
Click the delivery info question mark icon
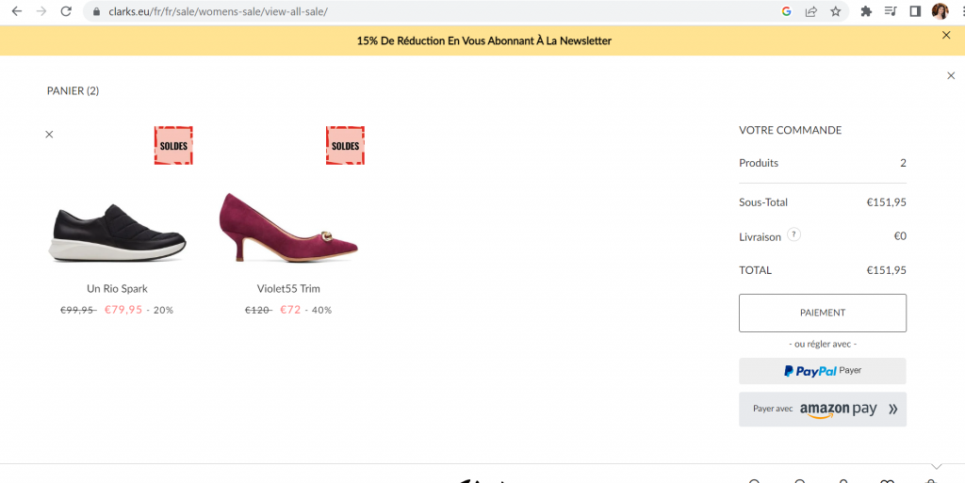[793, 234]
